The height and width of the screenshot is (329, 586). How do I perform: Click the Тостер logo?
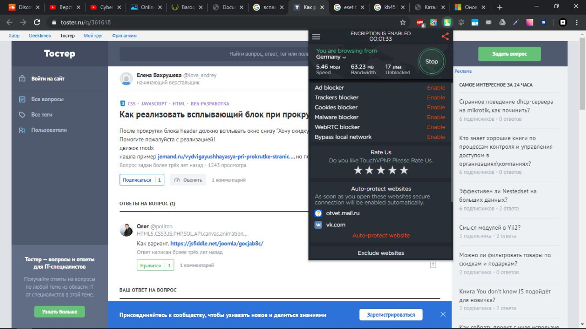60,54
